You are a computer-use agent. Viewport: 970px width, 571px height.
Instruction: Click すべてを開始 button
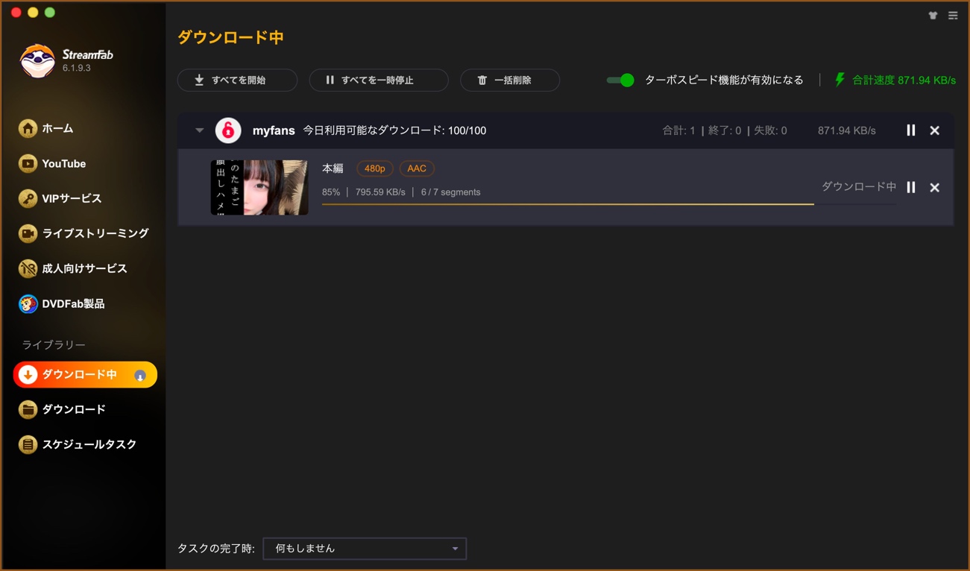point(237,80)
